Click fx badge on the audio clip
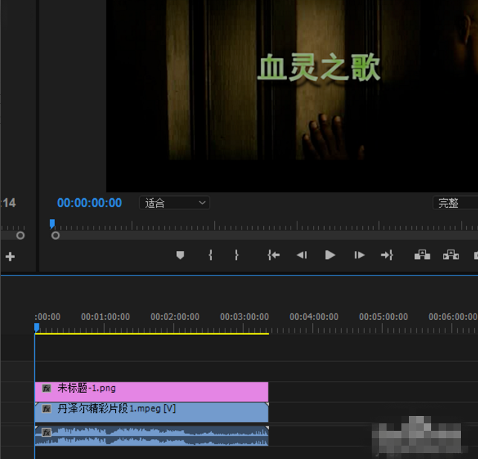The width and height of the screenshot is (478, 459). point(46,432)
